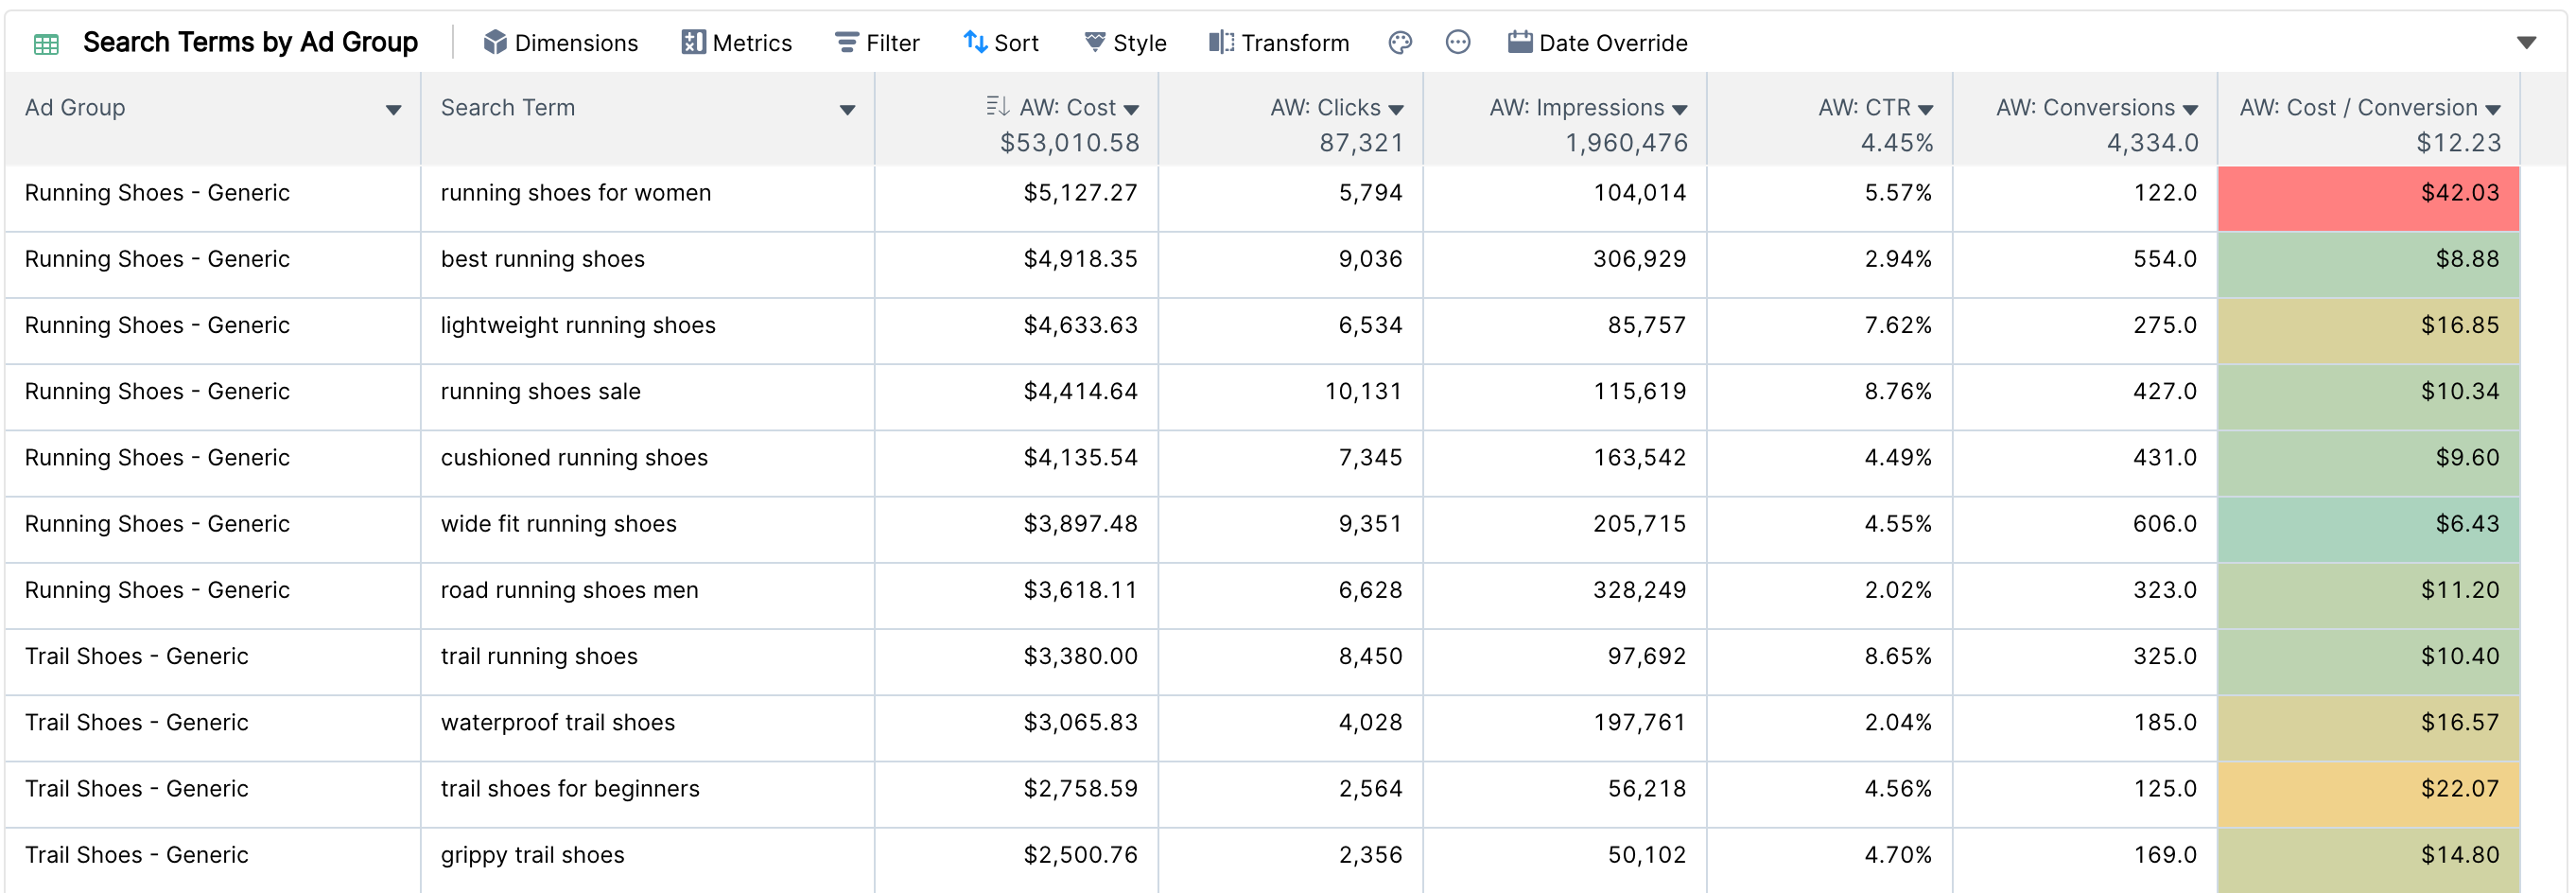Open the Dimensions panel
The width and height of the screenshot is (2576, 893).
[560, 43]
